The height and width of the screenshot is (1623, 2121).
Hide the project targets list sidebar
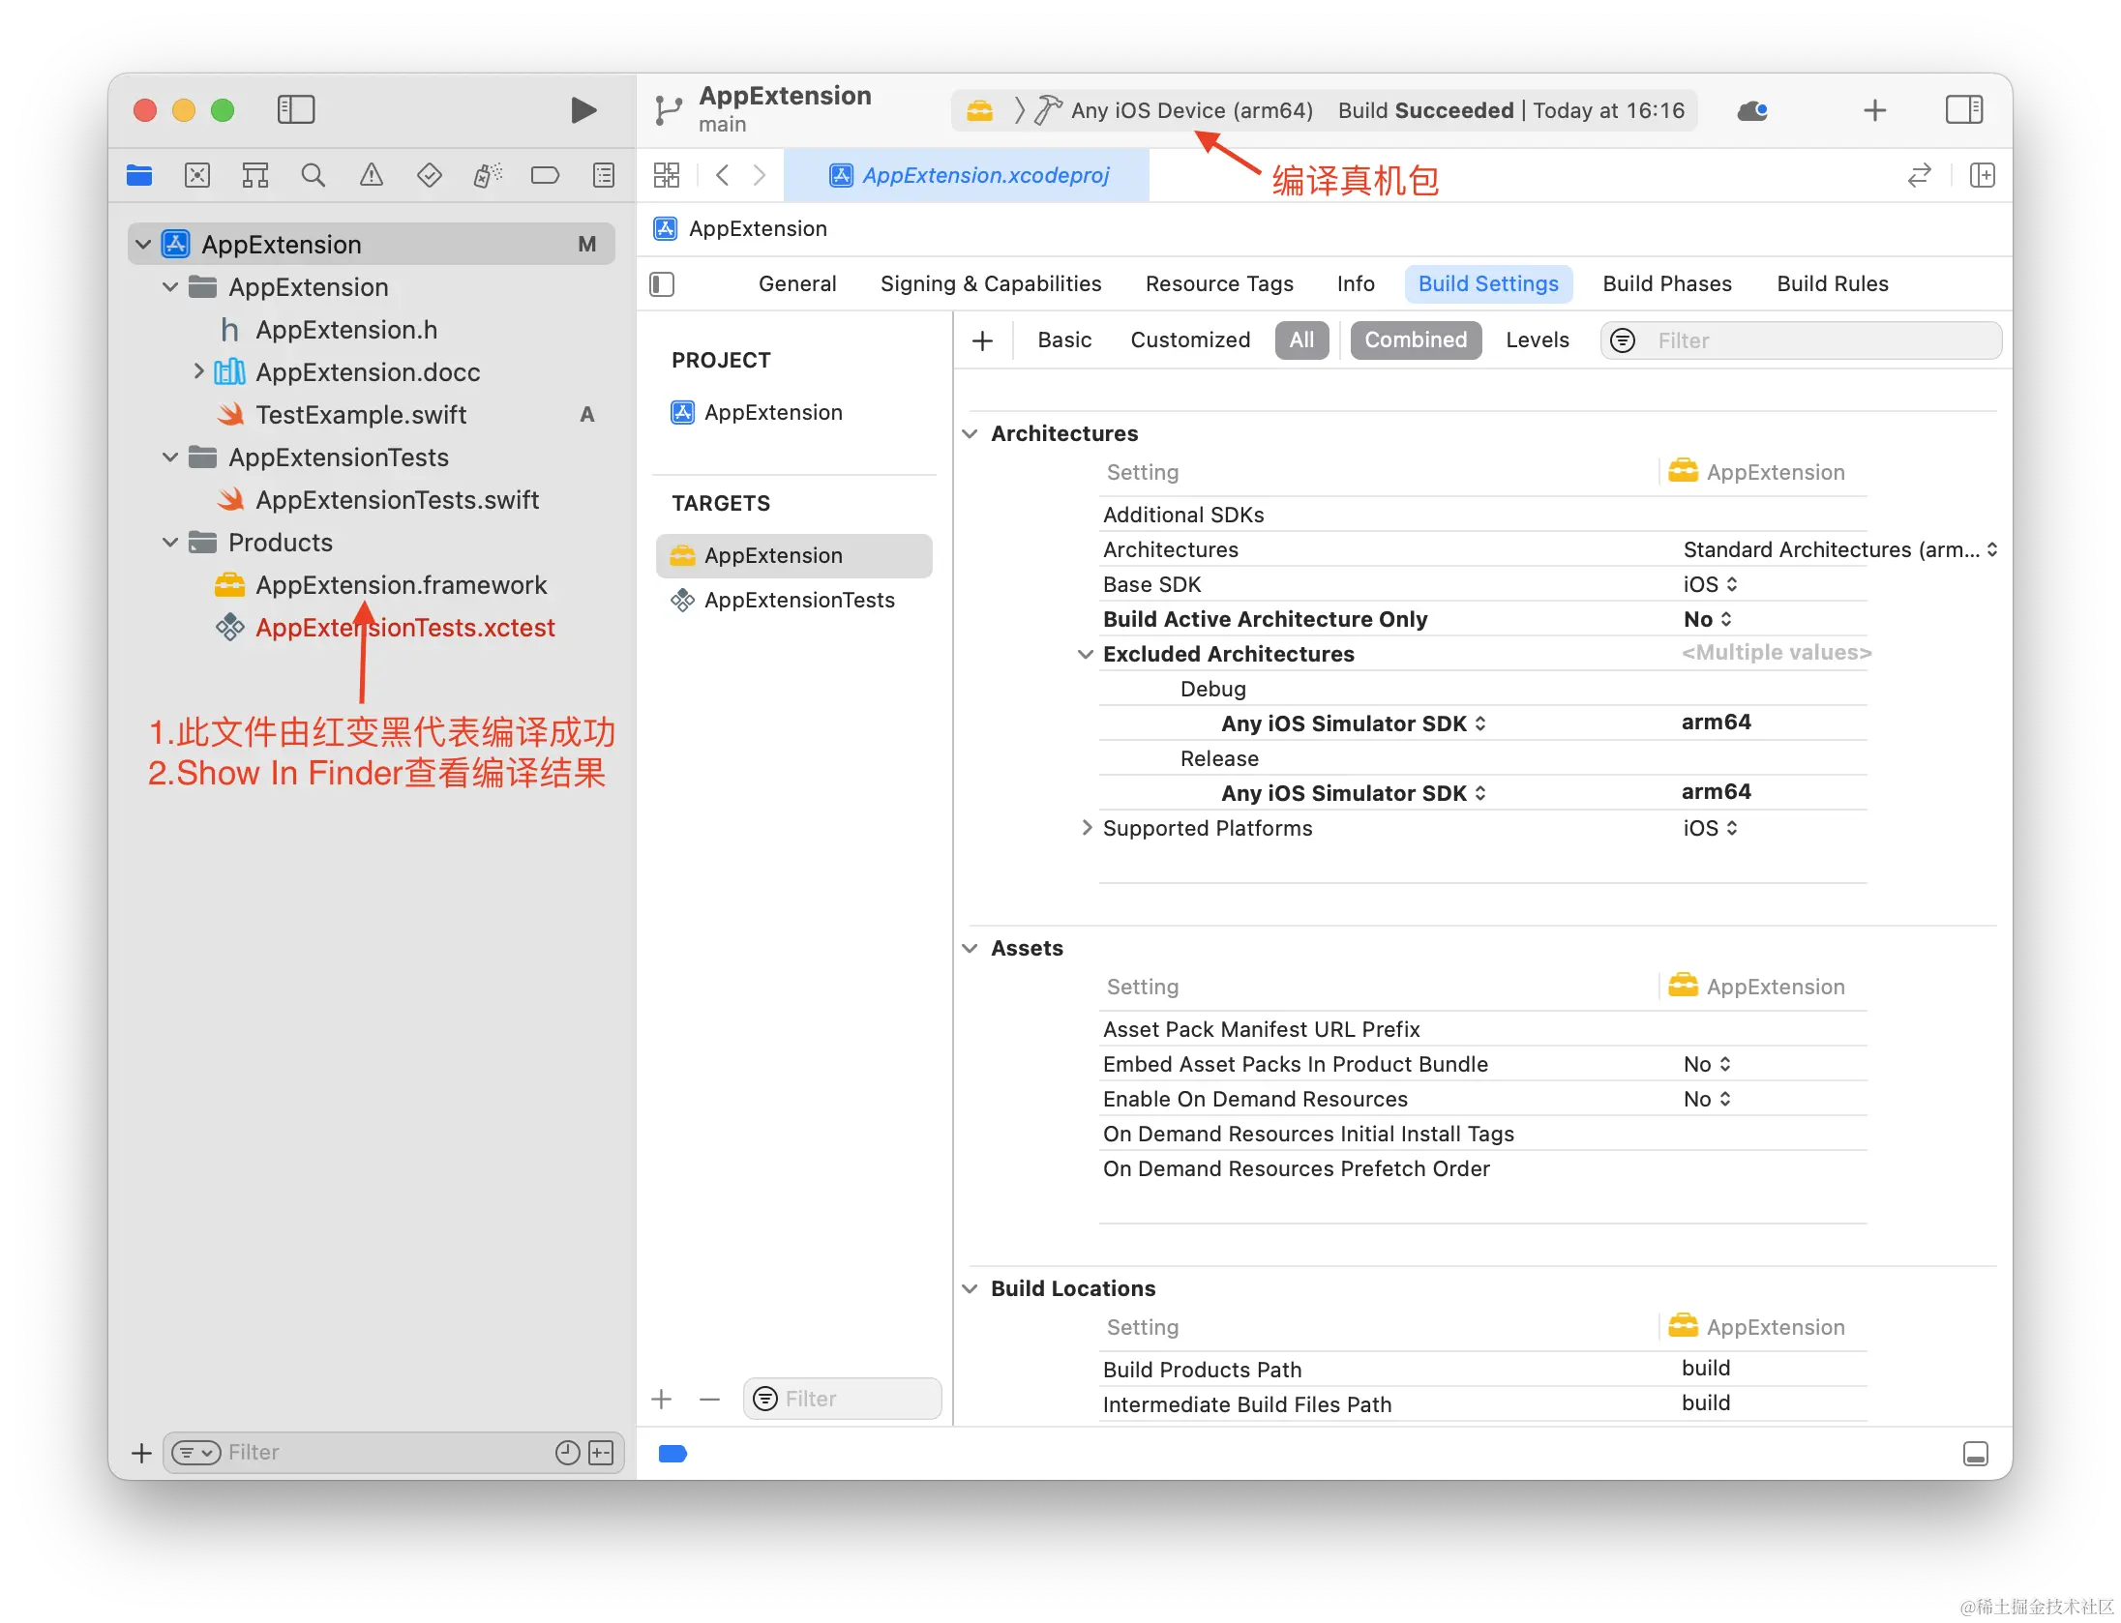click(662, 284)
